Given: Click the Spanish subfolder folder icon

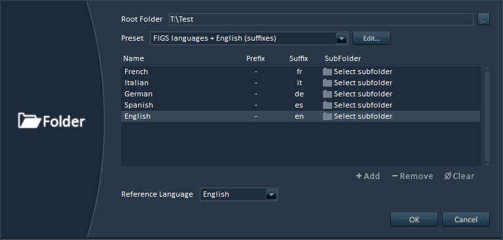Looking at the screenshot, I should click(327, 105).
